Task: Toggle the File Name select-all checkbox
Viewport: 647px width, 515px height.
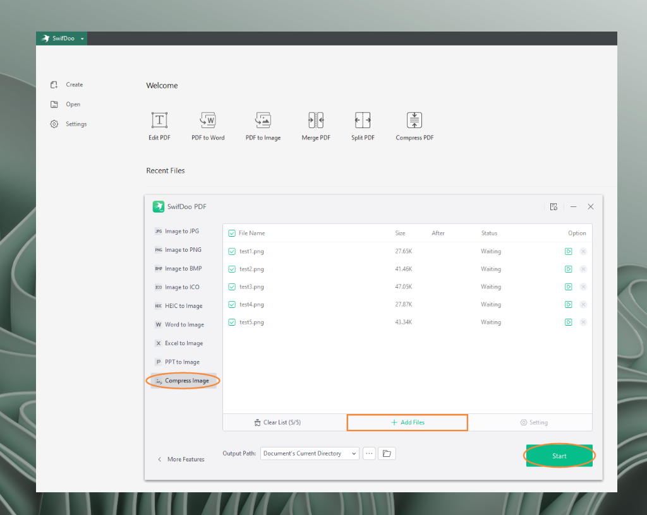Action: (x=232, y=233)
